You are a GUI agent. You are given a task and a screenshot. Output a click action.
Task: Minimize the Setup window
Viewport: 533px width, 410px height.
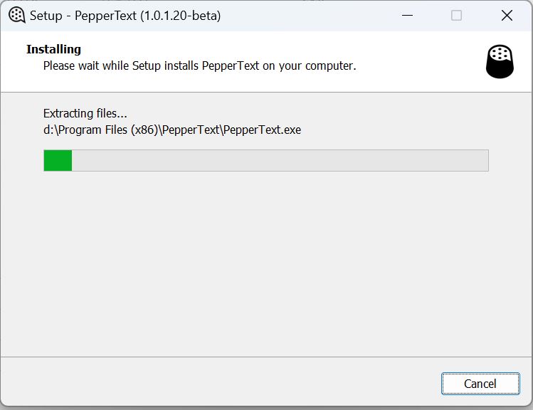coord(407,16)
